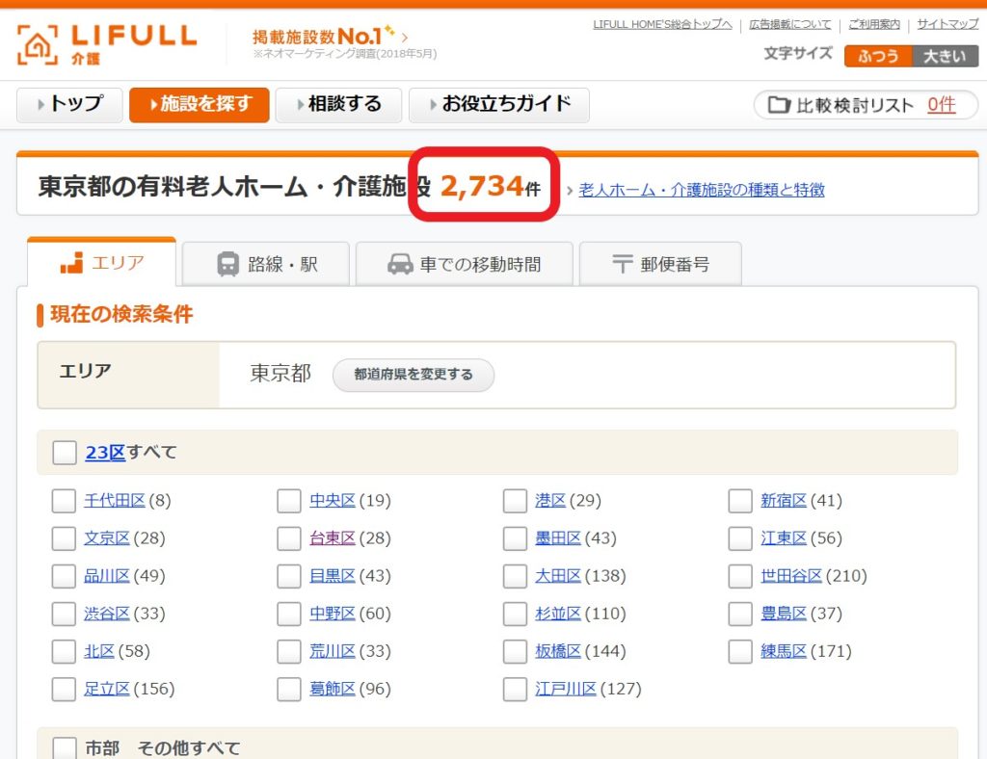Image resolution: width=987 pixels, height=759 pixels.
Task: Open the 杉並区 link
Action: (558, 614)
